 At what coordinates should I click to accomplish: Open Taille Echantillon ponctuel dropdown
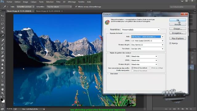25,7
